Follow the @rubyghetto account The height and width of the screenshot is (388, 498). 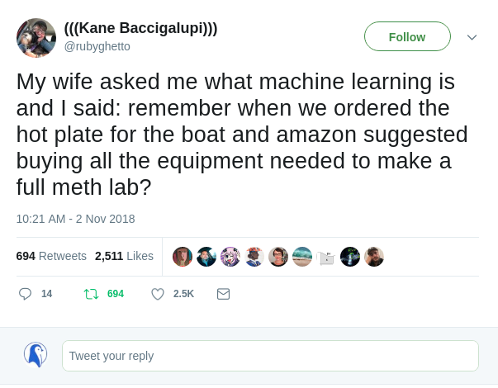coord(407,37)
